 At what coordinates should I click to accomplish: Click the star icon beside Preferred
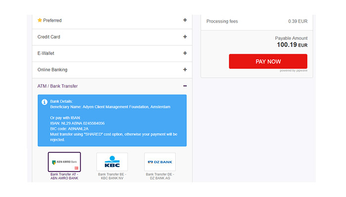(40, 20)
